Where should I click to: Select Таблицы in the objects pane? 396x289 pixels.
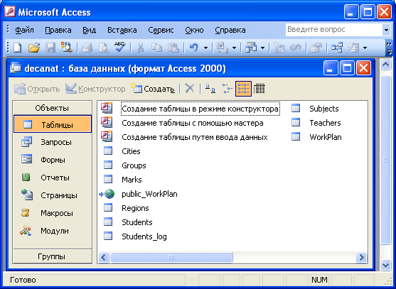tap(53, 124)
